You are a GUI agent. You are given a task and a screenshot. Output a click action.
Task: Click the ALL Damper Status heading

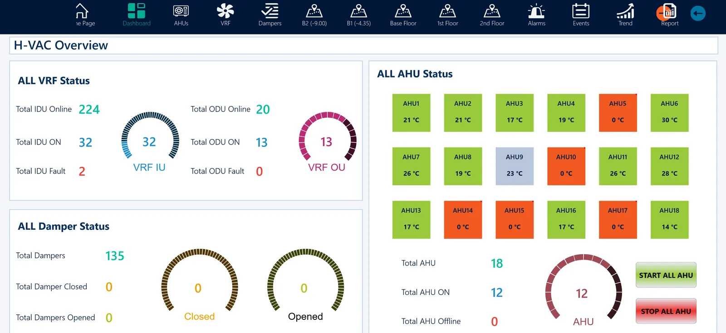(64, 227)
